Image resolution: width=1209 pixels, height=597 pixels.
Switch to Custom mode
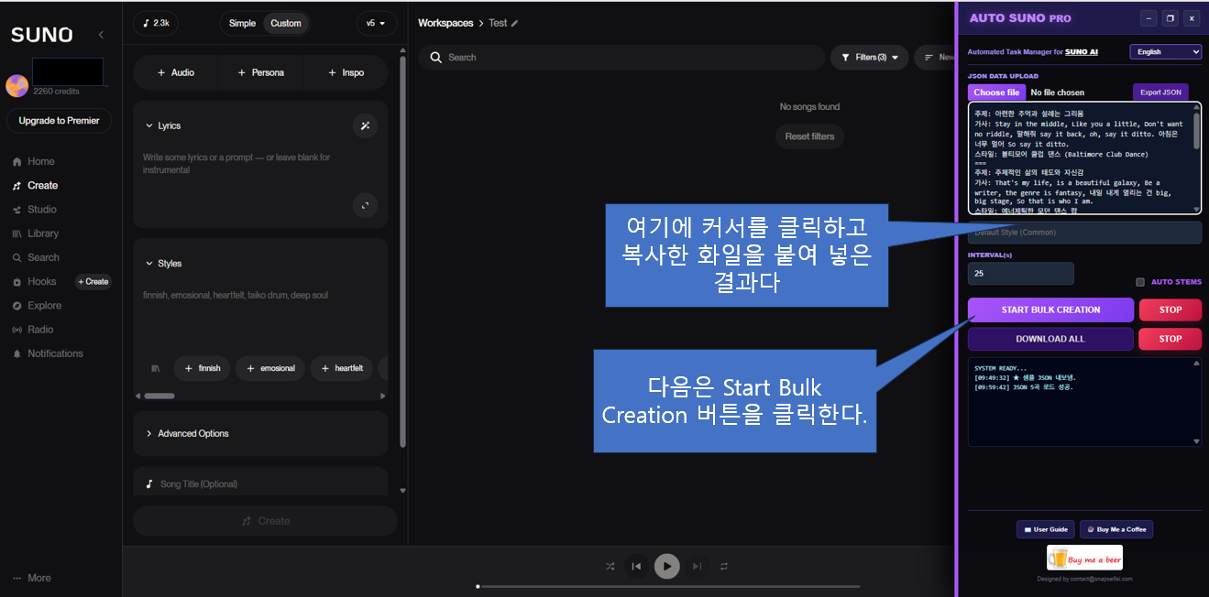(x=286, y=23)
